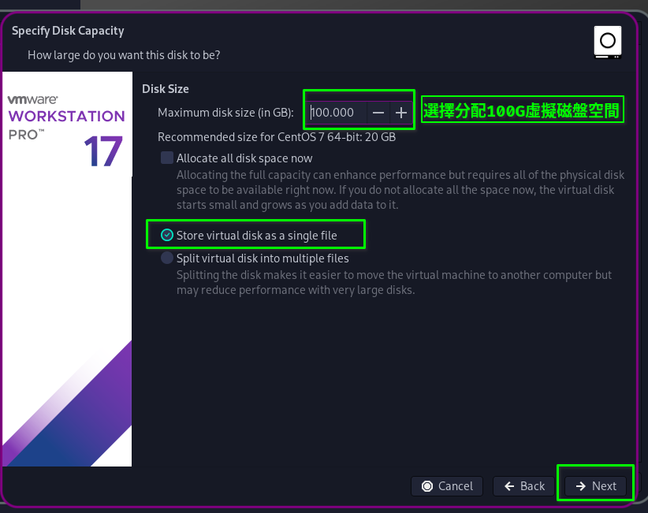Click the Maximum disk size input field
The width and height of the screenshot is (648, 513).
(337, 113)
